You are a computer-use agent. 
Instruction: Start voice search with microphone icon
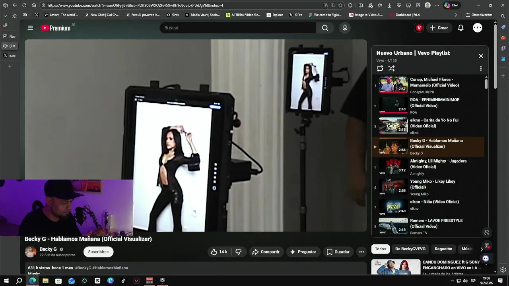[345, 28]
